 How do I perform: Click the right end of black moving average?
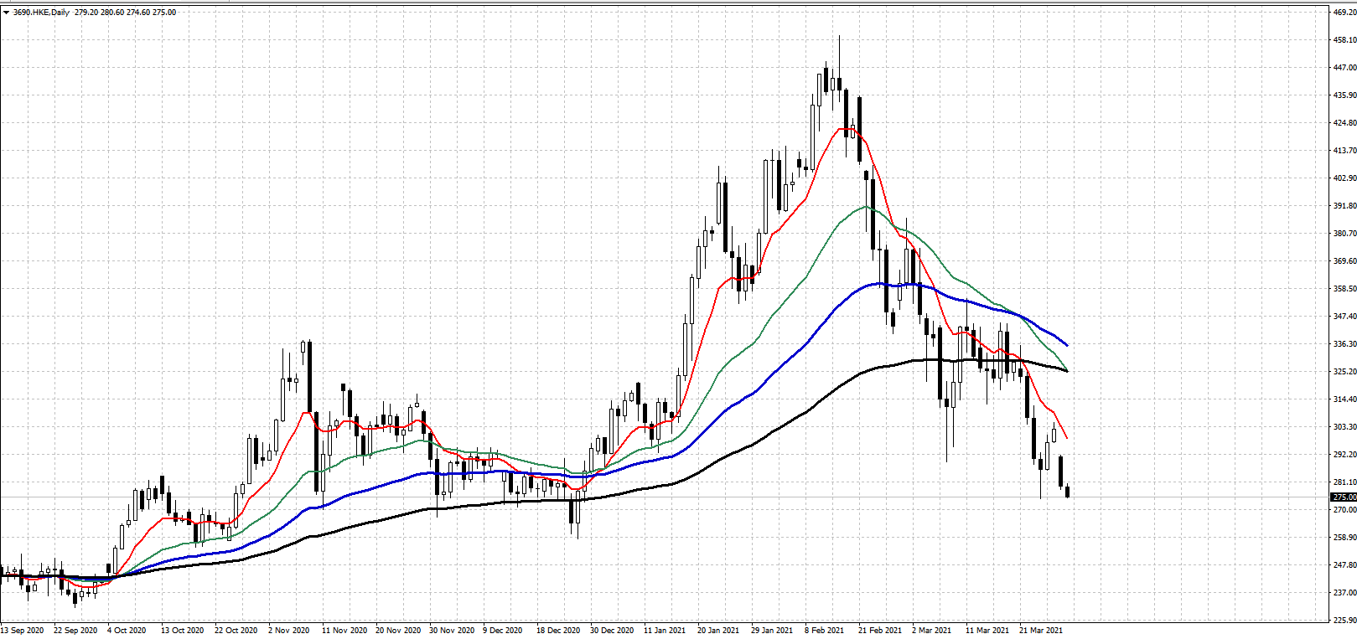point(1067,371)
